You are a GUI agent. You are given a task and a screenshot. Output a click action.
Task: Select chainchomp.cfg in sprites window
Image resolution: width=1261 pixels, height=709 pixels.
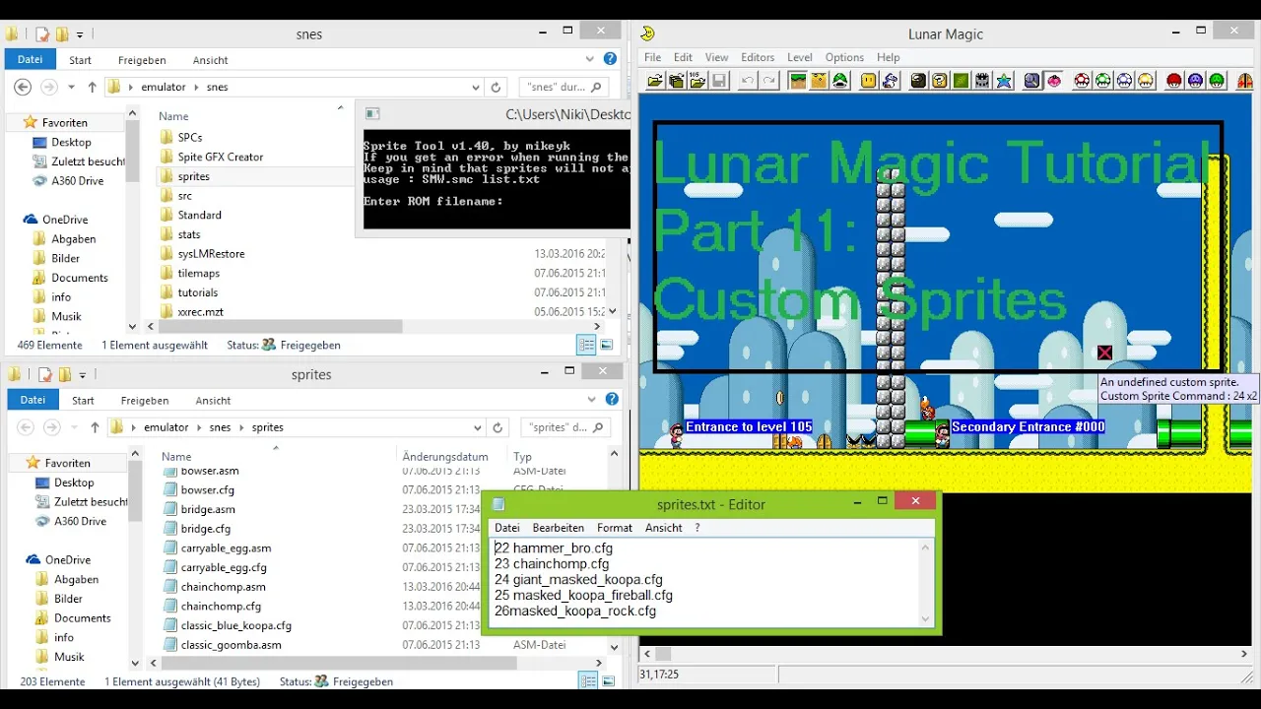[x=221, y=607]
